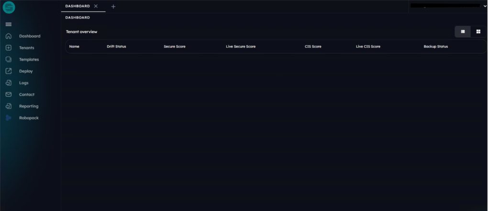Click the Tenants plus-box icon
Screen dimensions: 488x211
[8, 48]
